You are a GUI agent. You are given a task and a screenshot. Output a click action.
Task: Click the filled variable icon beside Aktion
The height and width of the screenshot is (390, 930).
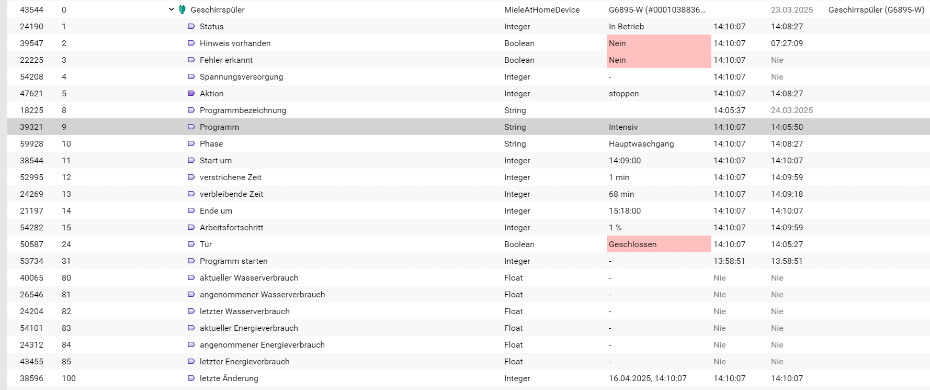(191, 93)
